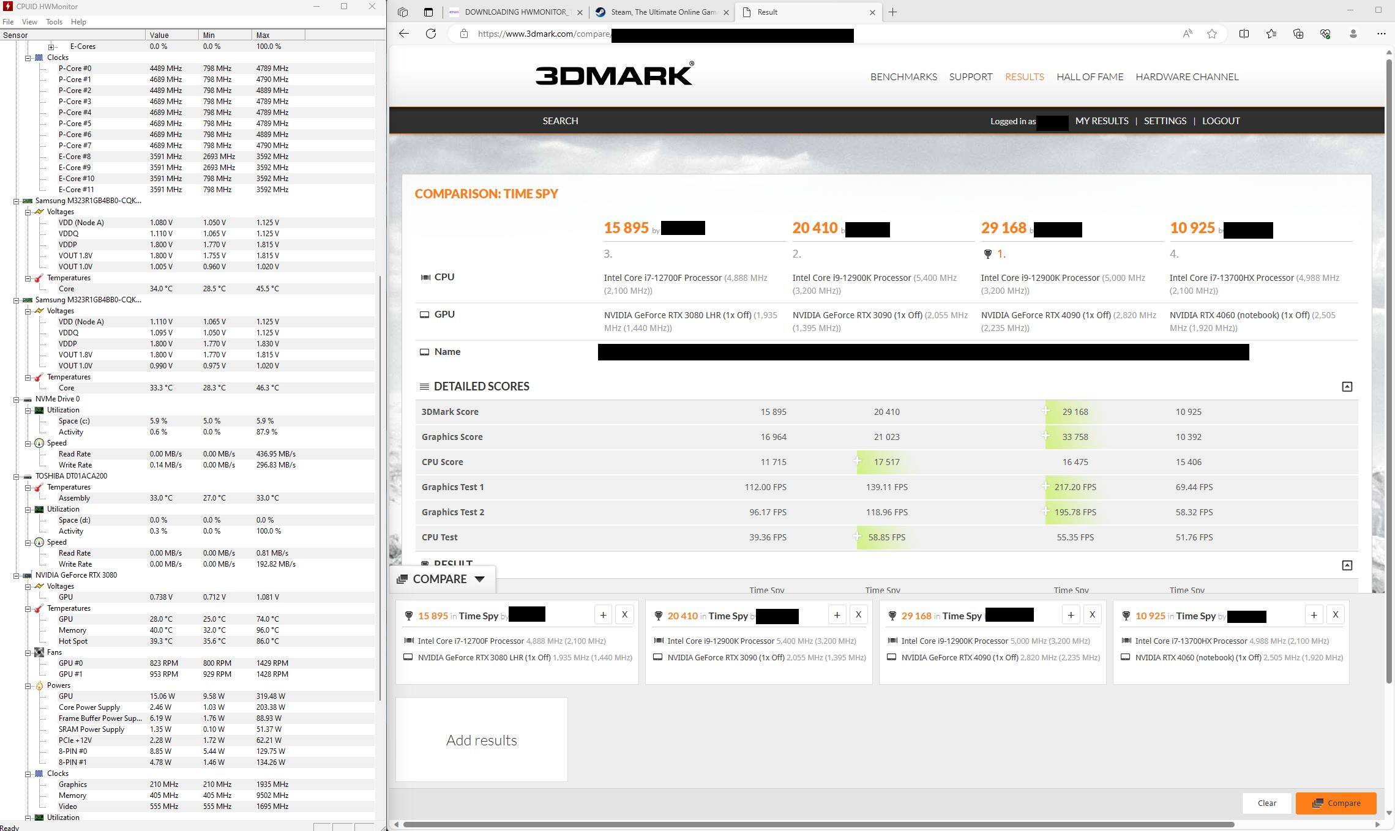The height and width of the screenshot is (831, 1395).
Task: Click the Add results box
Action: tap(482, 740)
